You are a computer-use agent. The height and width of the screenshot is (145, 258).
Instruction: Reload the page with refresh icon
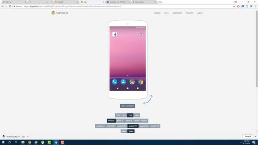[10, 6]
